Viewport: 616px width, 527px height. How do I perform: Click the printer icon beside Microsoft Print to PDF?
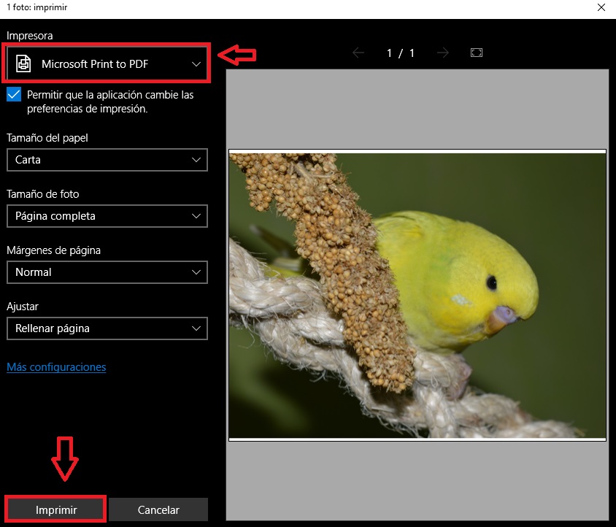[x=24, y=64]
